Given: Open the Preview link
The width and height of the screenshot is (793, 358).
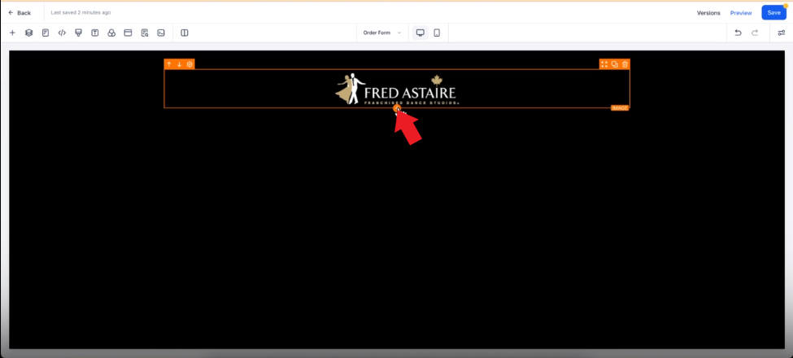Looking at the screenshot, I should point(741,13).
